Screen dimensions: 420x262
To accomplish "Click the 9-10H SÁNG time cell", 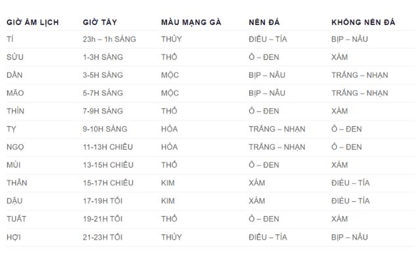I will 105,129.
